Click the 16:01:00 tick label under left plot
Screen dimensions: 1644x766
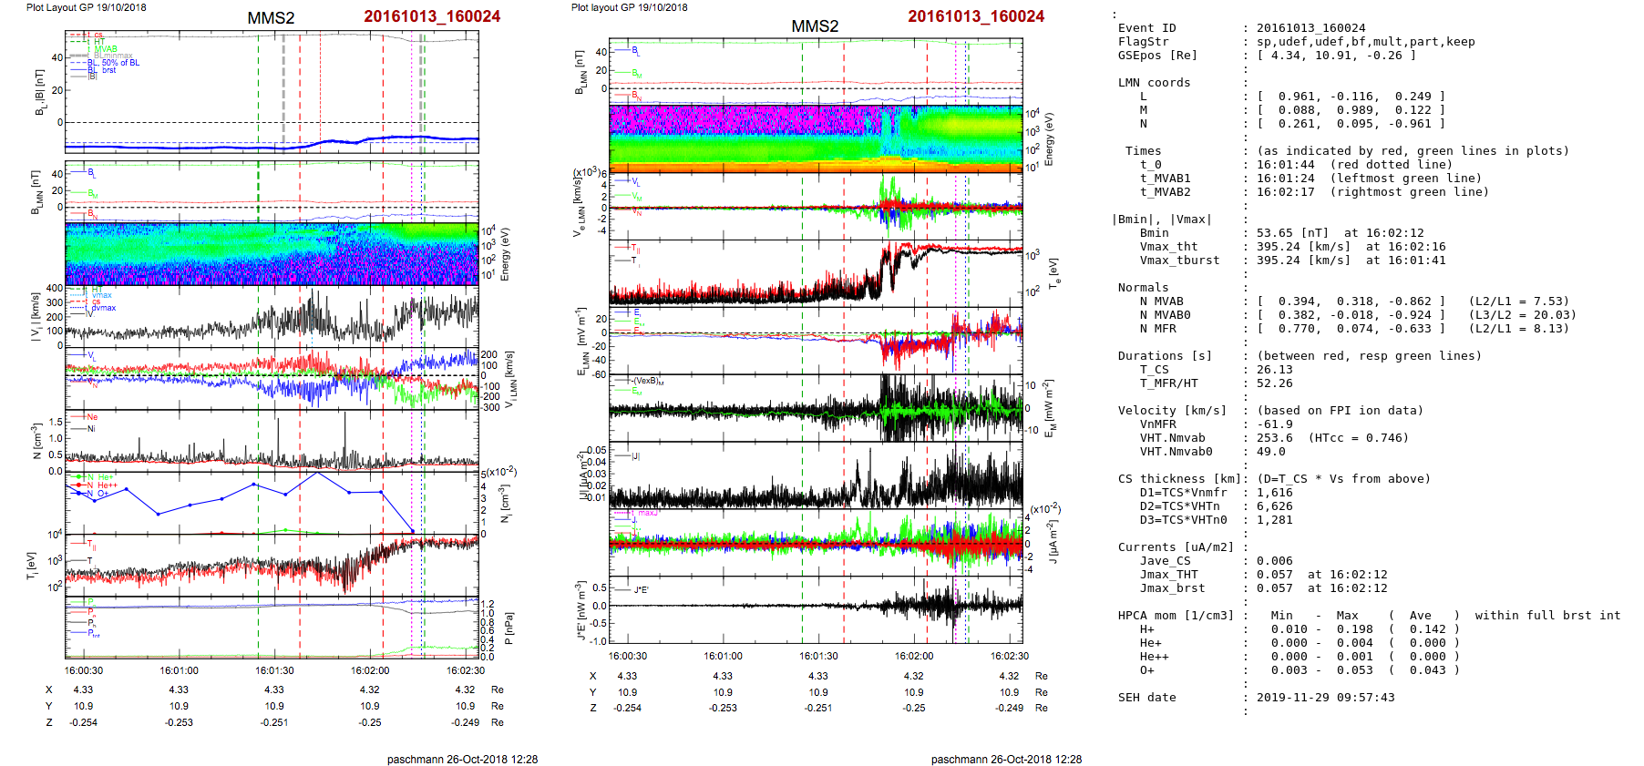click(179, 670)
